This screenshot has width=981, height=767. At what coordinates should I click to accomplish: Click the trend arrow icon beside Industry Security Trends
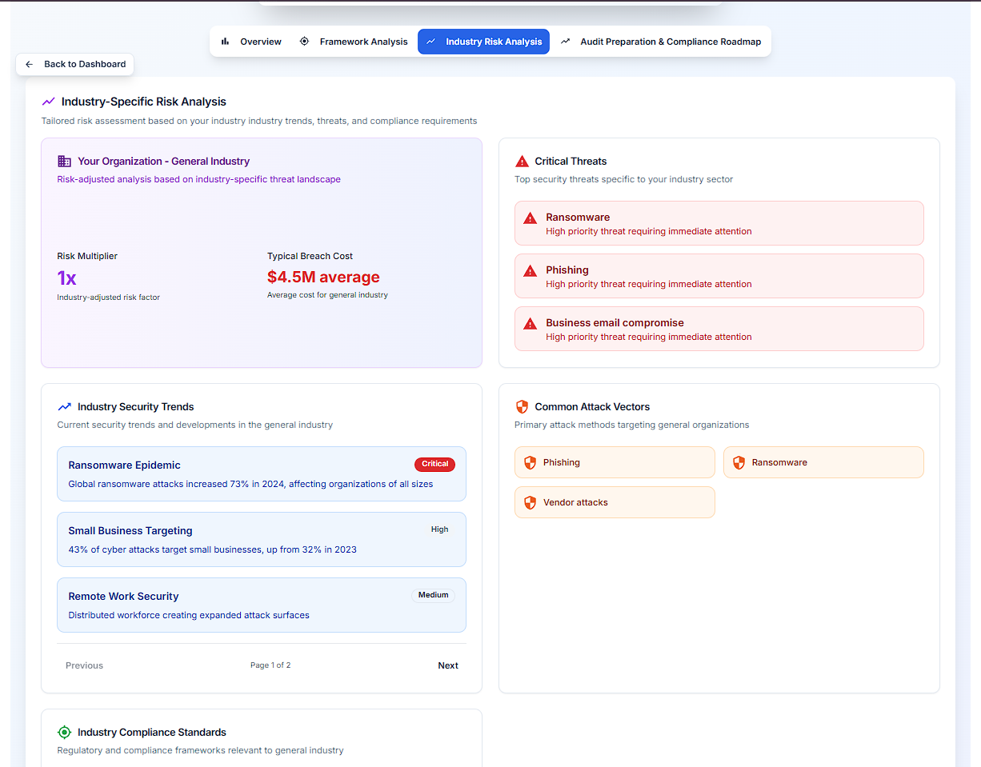tap(65, 407)
